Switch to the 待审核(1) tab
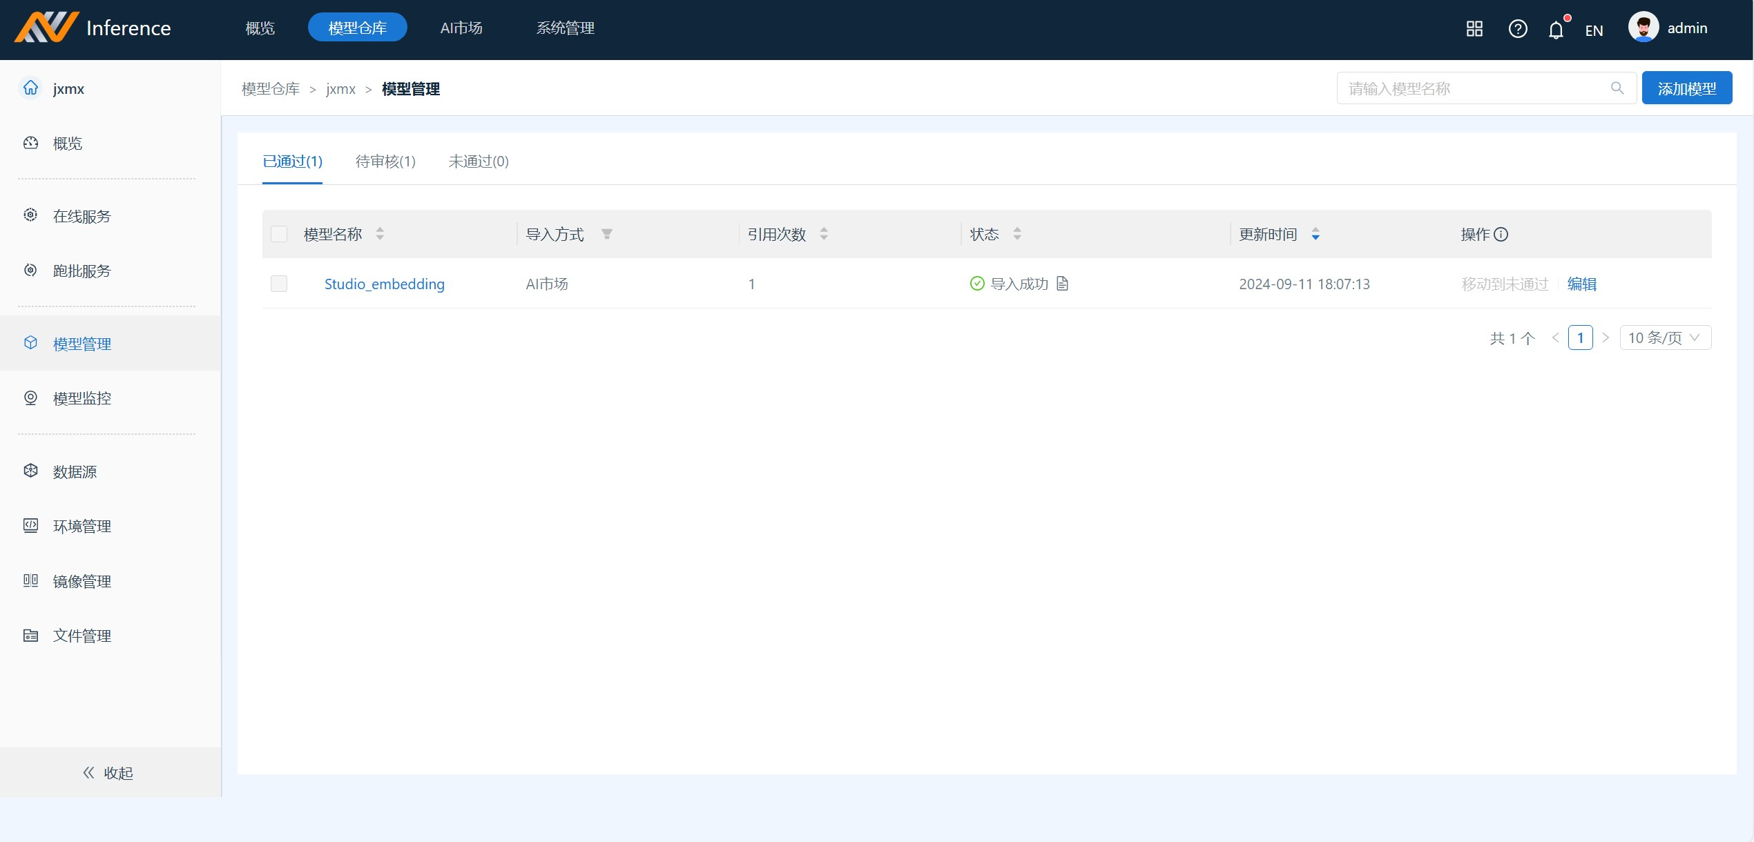1754x842 pixels. tap(385, 161)
